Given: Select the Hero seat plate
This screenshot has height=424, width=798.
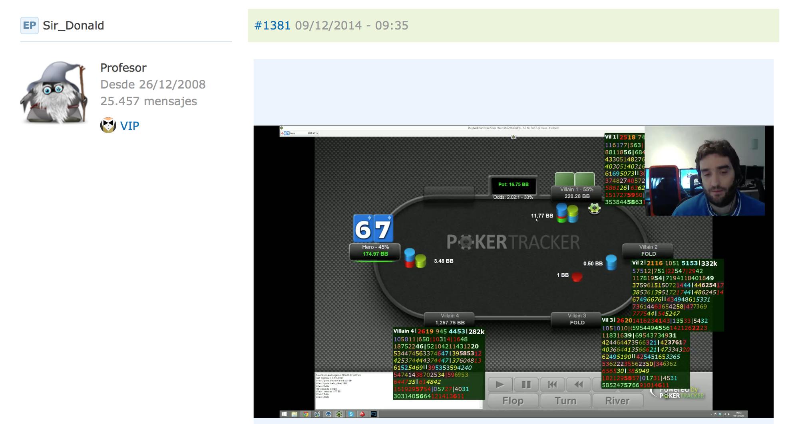Looking at the screenshot, I should click(375, 251).
